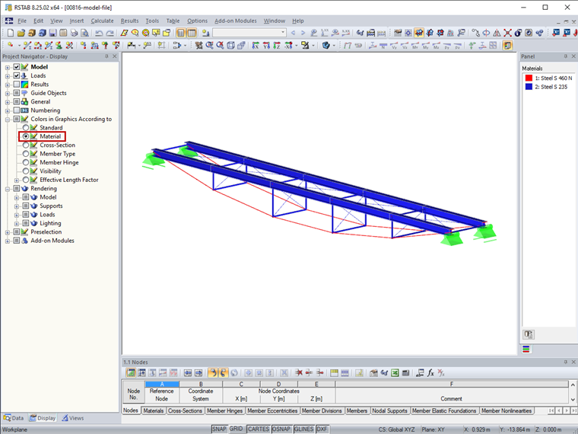Click the Undo arrow icon
The image size is (578, 434).
(99, 33)
